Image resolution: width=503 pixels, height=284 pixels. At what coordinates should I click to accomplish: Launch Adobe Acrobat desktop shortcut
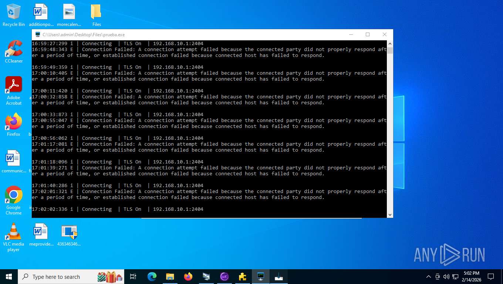14,91
